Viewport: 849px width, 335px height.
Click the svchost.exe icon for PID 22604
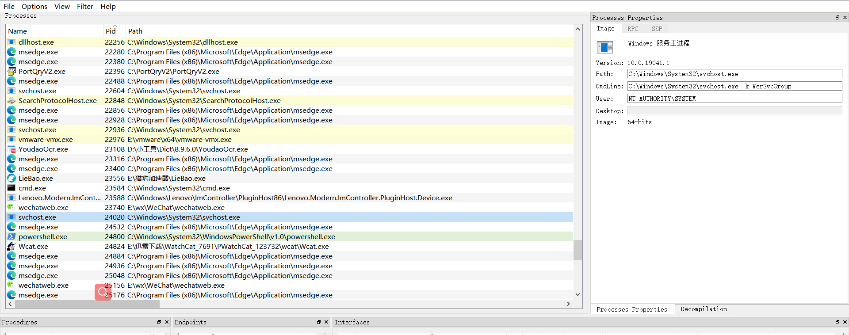click(x=11, y=91)
